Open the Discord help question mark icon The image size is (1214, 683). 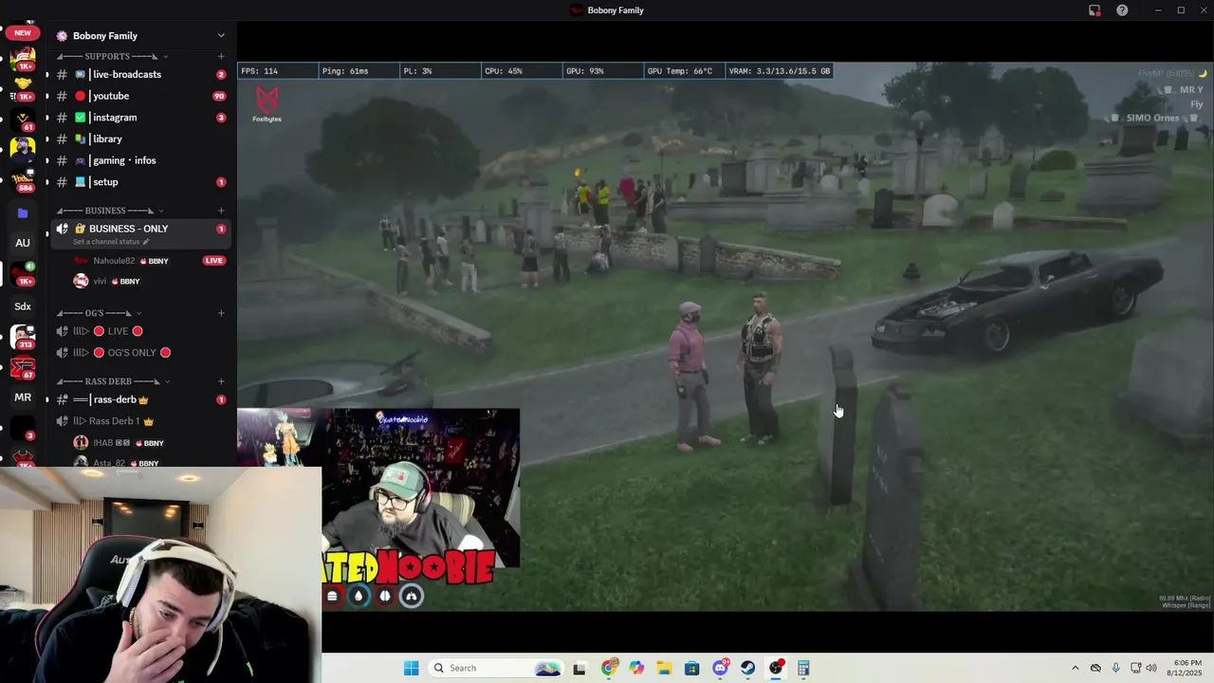(1122, 10)
